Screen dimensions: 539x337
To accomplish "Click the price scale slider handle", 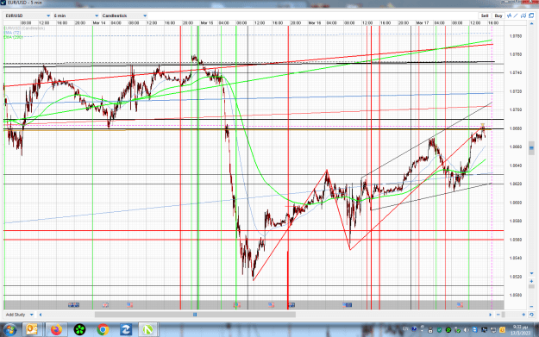I will [531, 147].
